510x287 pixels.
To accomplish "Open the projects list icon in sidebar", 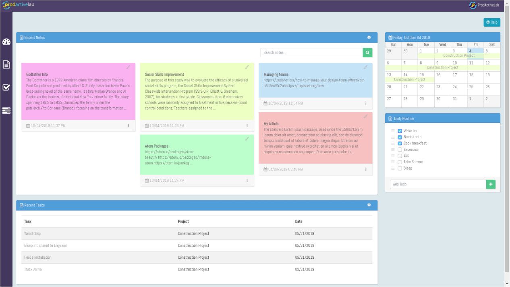I will pos(6,110).
